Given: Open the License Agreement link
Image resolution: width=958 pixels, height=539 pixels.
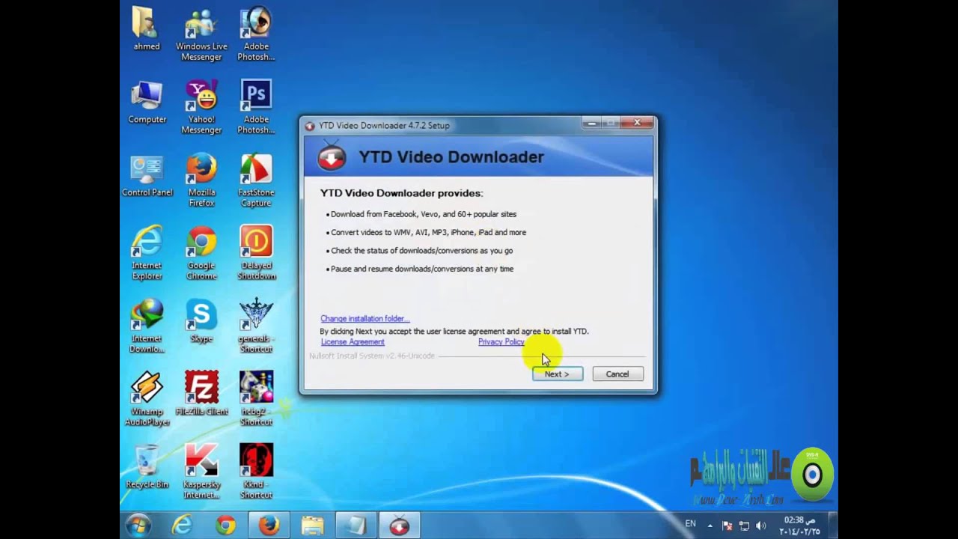Looking at the screenshot, I should tap(353, 341).
